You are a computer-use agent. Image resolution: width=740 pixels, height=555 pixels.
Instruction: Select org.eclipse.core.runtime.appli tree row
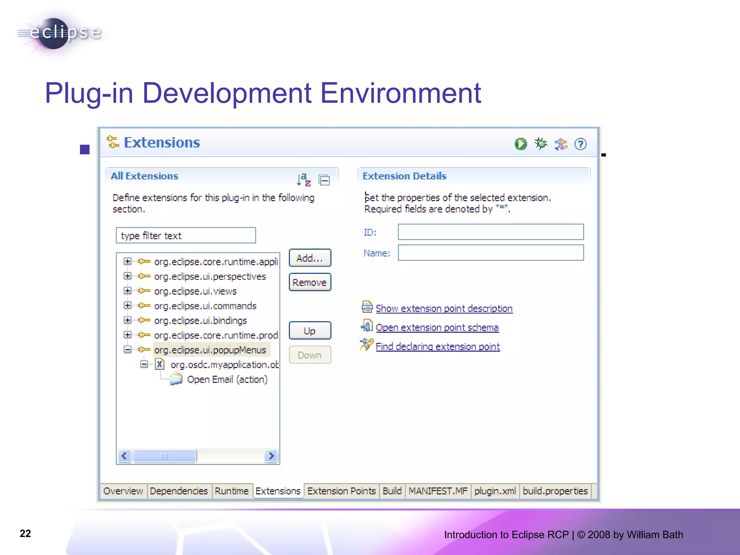[216, 262]
